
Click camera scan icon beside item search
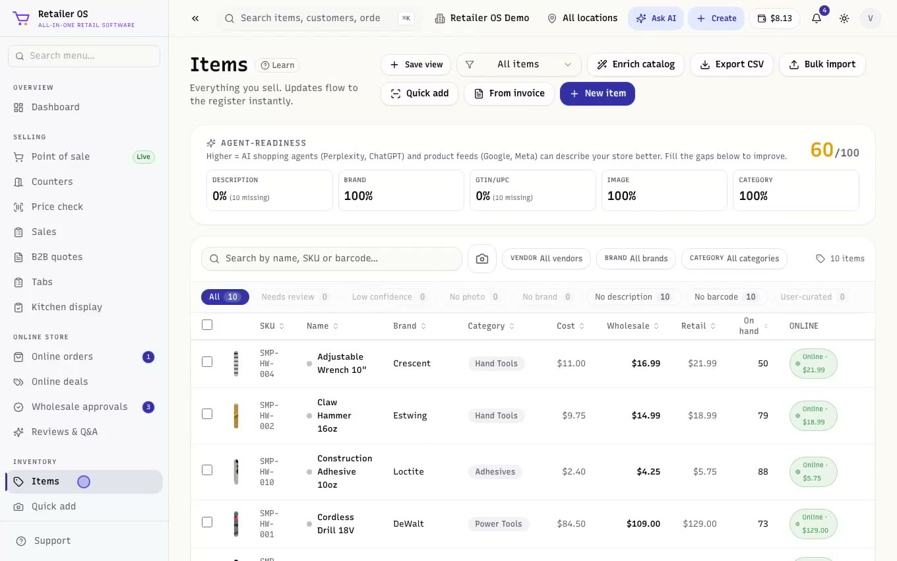[x=482, y=259]
